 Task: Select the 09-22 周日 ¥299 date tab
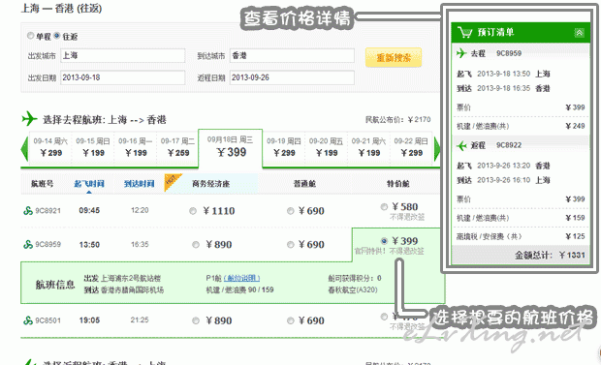coord(411,148)
